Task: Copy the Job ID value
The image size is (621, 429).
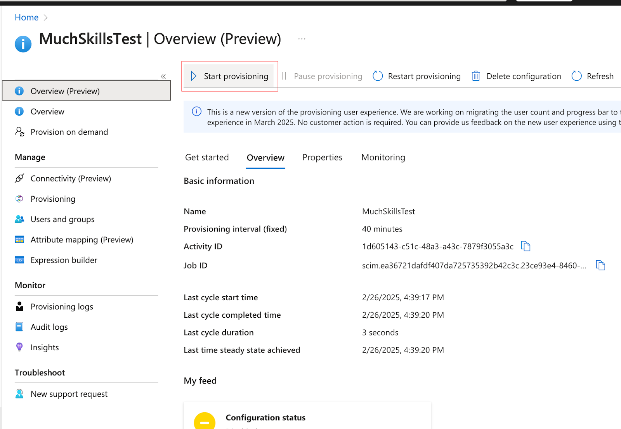Action: 600,265
